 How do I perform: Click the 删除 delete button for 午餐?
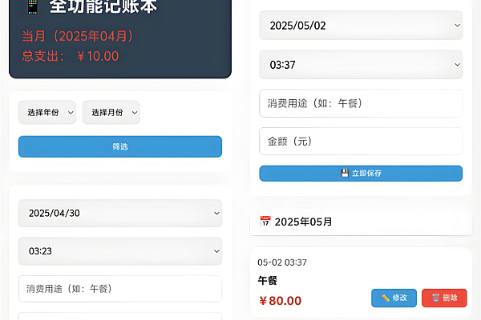point(444,298)
